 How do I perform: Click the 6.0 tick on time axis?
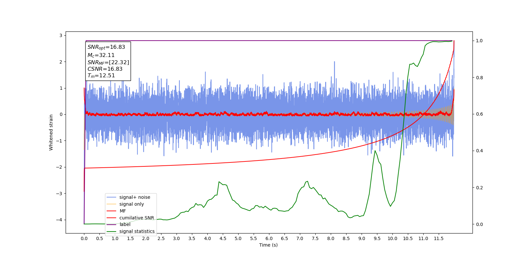coord(269,238)
